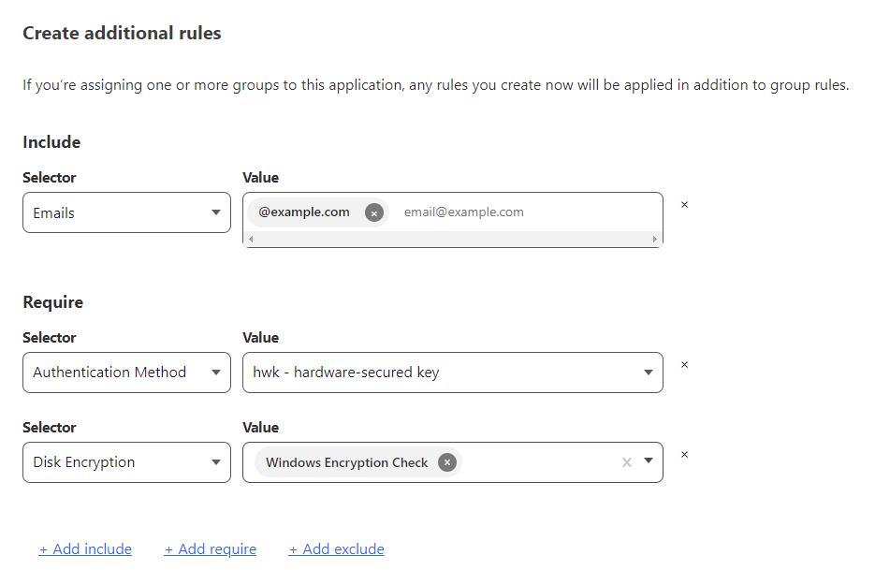This screenshot has height=570, width=875.
Task: Open the Disk Encryption selector dropdown
Action: pos(126,462)
